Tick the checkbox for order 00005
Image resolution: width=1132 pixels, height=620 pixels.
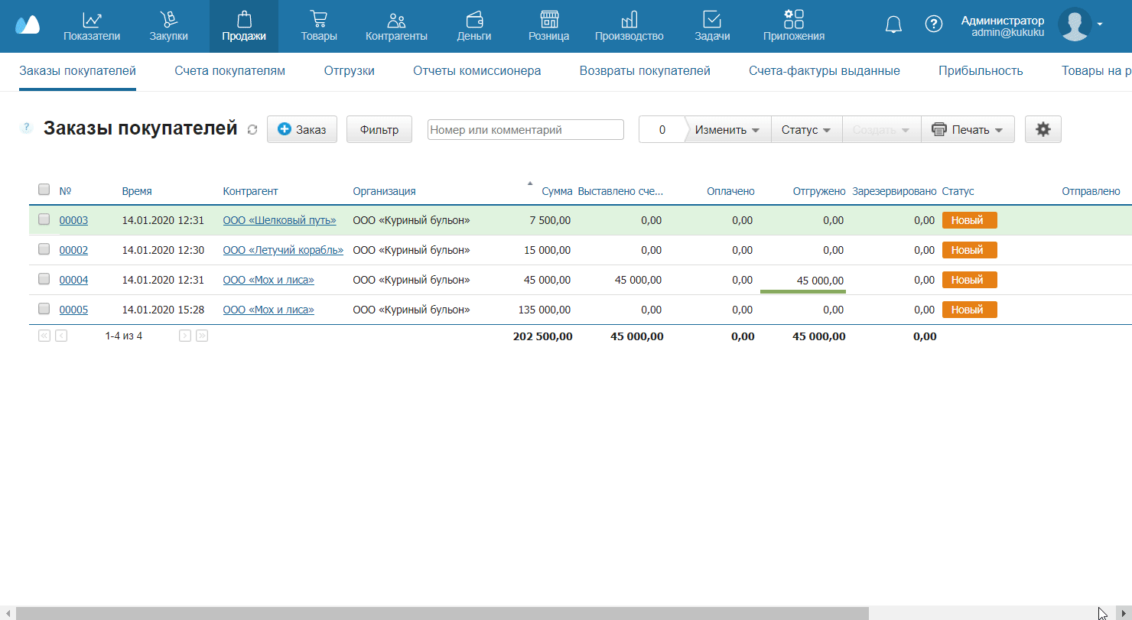pyautogui.click(x=44, y=309)
